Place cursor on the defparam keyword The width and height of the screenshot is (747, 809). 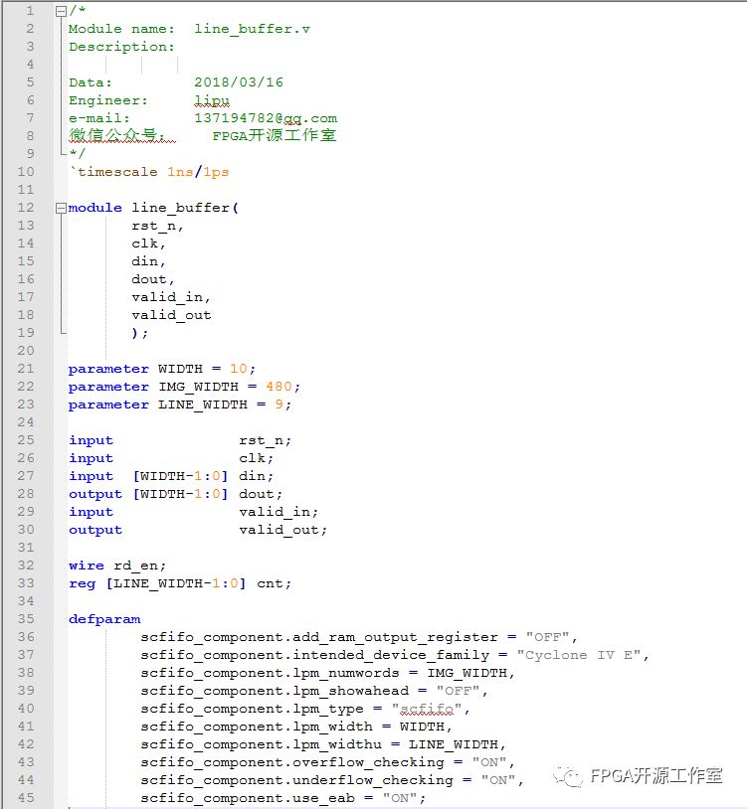click(104, 619)
